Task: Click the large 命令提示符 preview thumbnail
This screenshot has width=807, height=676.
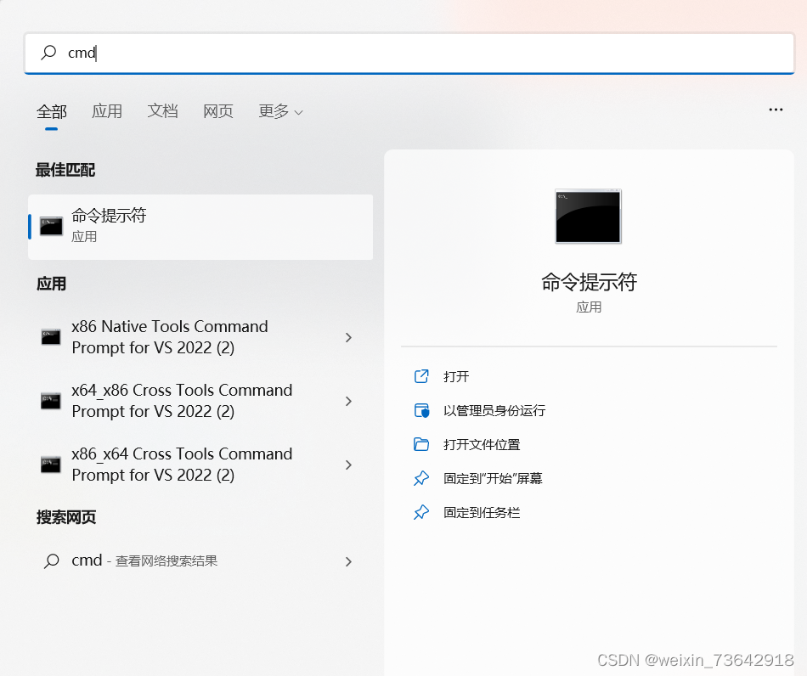Action: pyautogui.click(x=588, y=216)
